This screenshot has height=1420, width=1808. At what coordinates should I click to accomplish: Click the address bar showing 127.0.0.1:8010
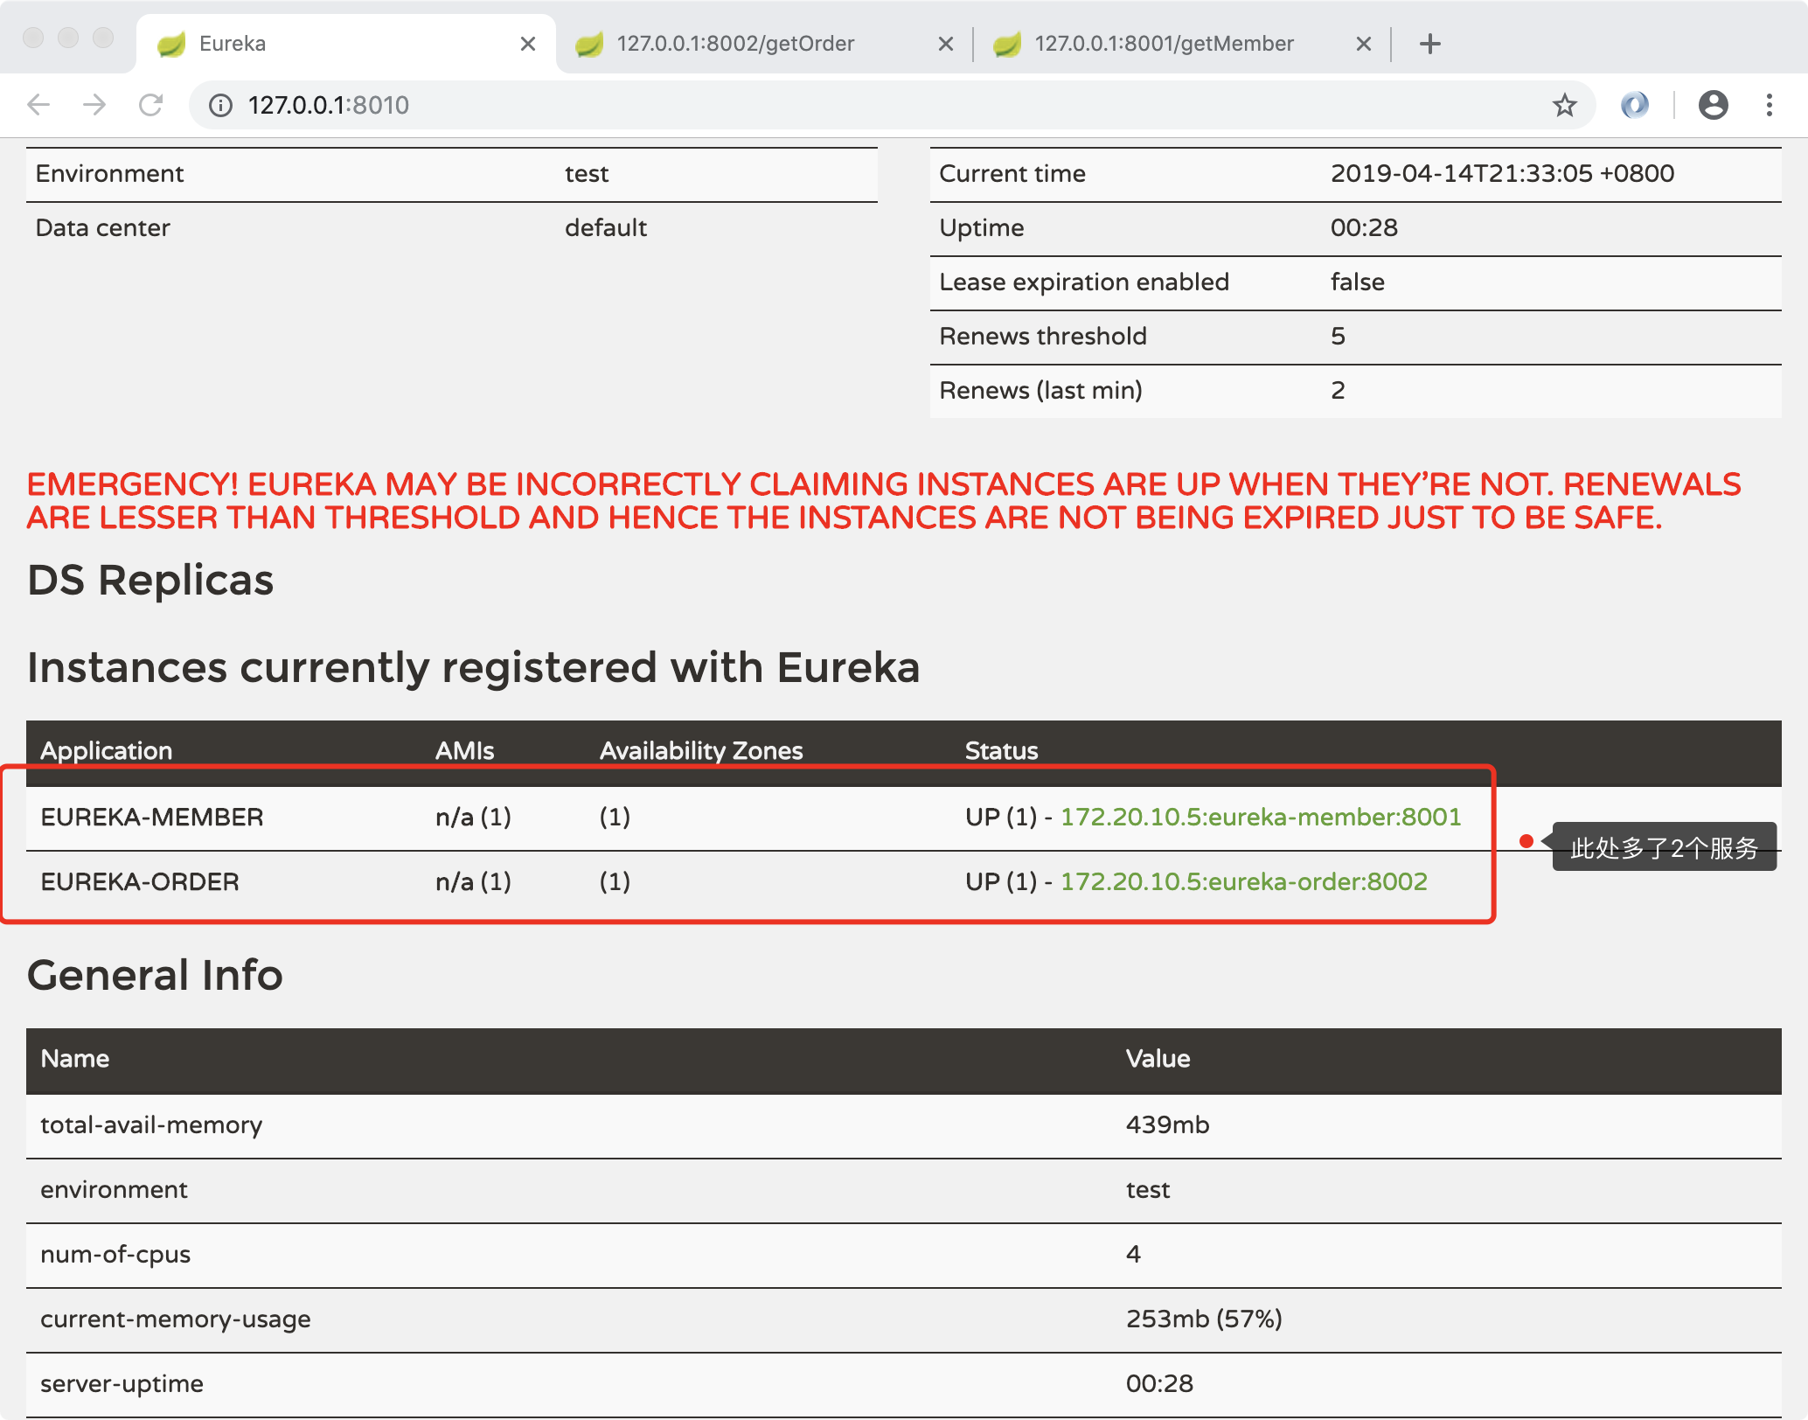click(x=787, y=105)
